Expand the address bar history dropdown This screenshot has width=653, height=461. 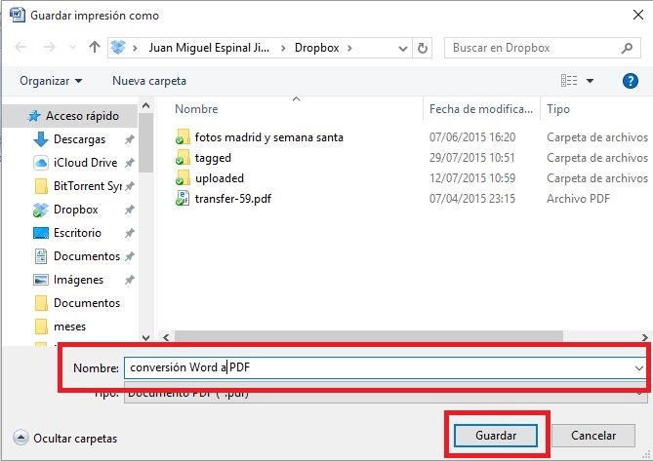pyautogui.click(x=403, y=47)
